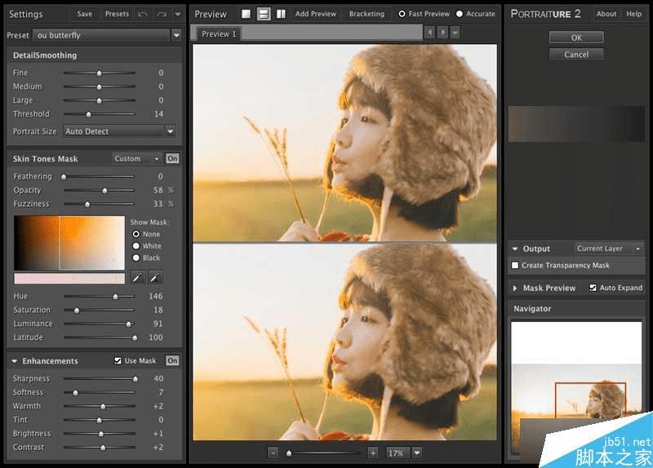
Task: Toggle the Use Mask checkbox in Enhancements
Action: [118, 361]
